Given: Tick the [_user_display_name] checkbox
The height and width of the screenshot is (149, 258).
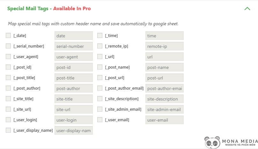Looking at the screenshot, I should click(x=8, y=130).
